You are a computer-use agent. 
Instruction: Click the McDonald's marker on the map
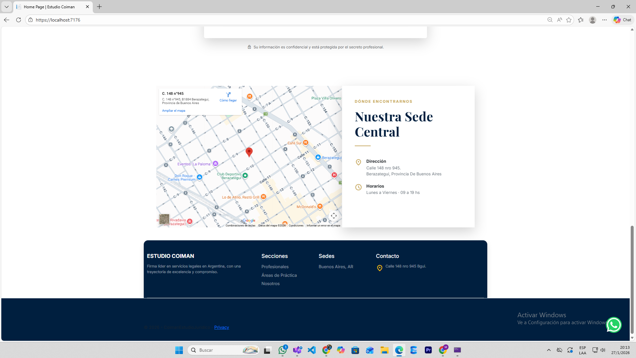[x=320, y=206]
